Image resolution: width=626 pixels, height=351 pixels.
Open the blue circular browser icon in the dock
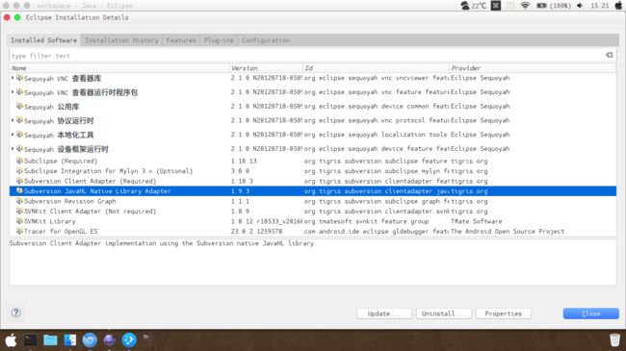click(x=90, y=340)
